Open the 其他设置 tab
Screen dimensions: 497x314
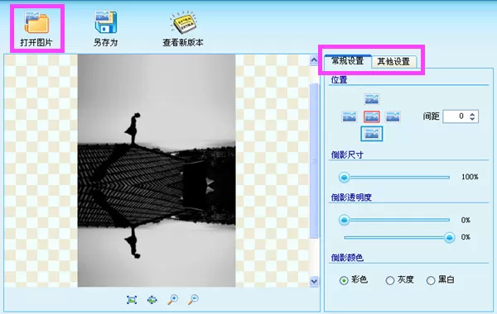pyautogui.click(x=393, y=61)
